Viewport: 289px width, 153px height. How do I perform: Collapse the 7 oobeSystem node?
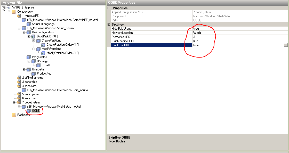[14, 102]
